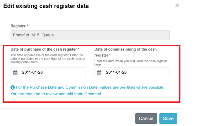
Task: Close the edit cash register dialog
Action: click(x=177, y=5)
